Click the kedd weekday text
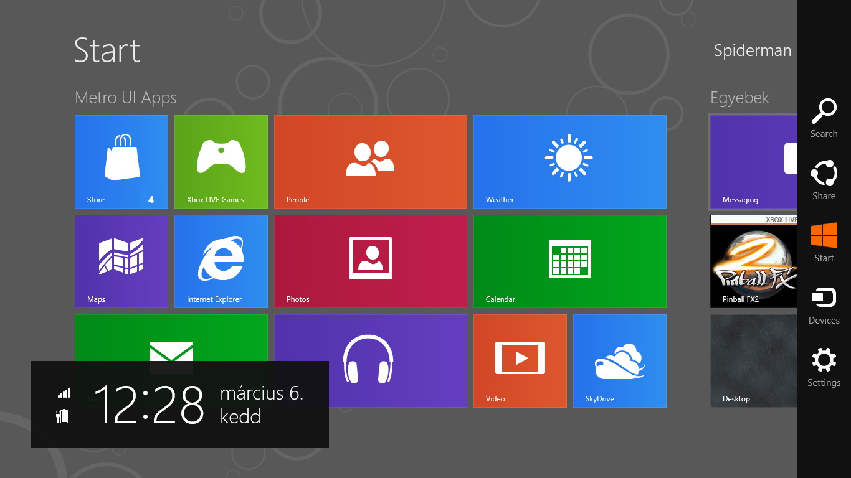Viewport: 851px width, 478px height. (240, 416)
